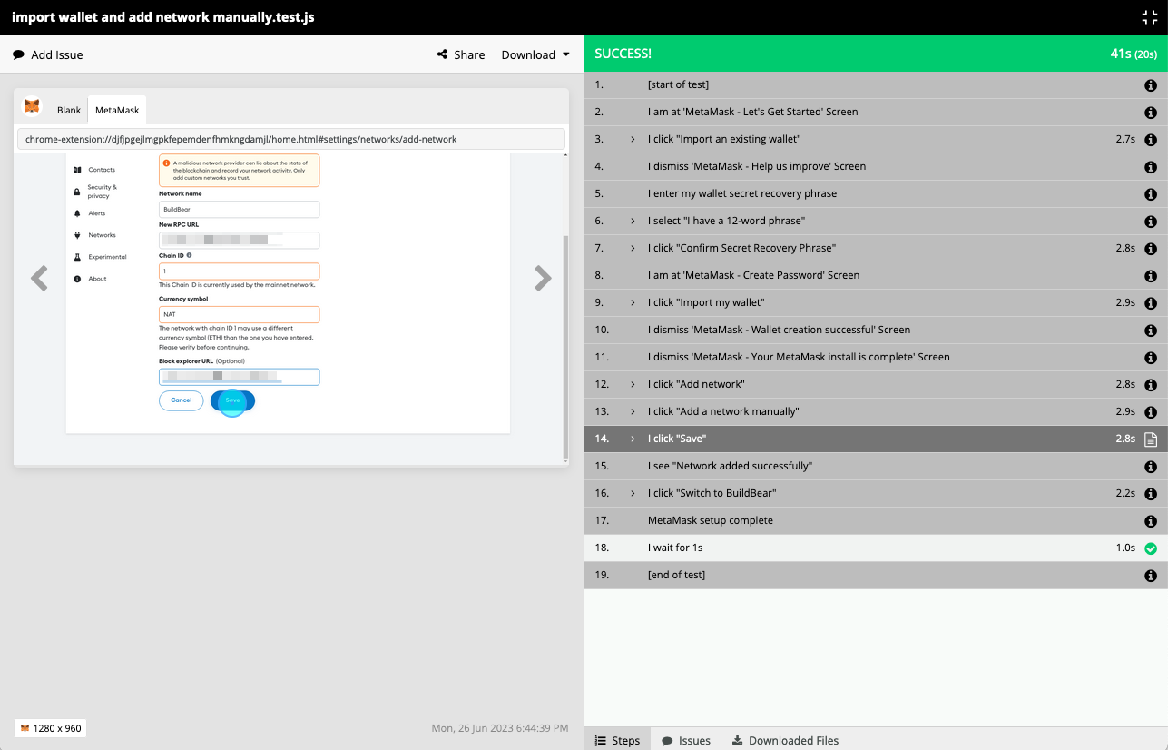Switch to the Blank browser tab
The image size is (1168, 750).
click(x=69, y=110)
